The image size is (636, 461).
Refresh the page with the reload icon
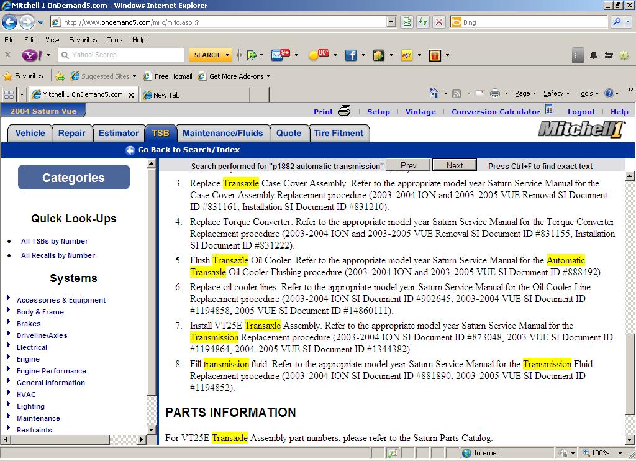click(423, 22)
